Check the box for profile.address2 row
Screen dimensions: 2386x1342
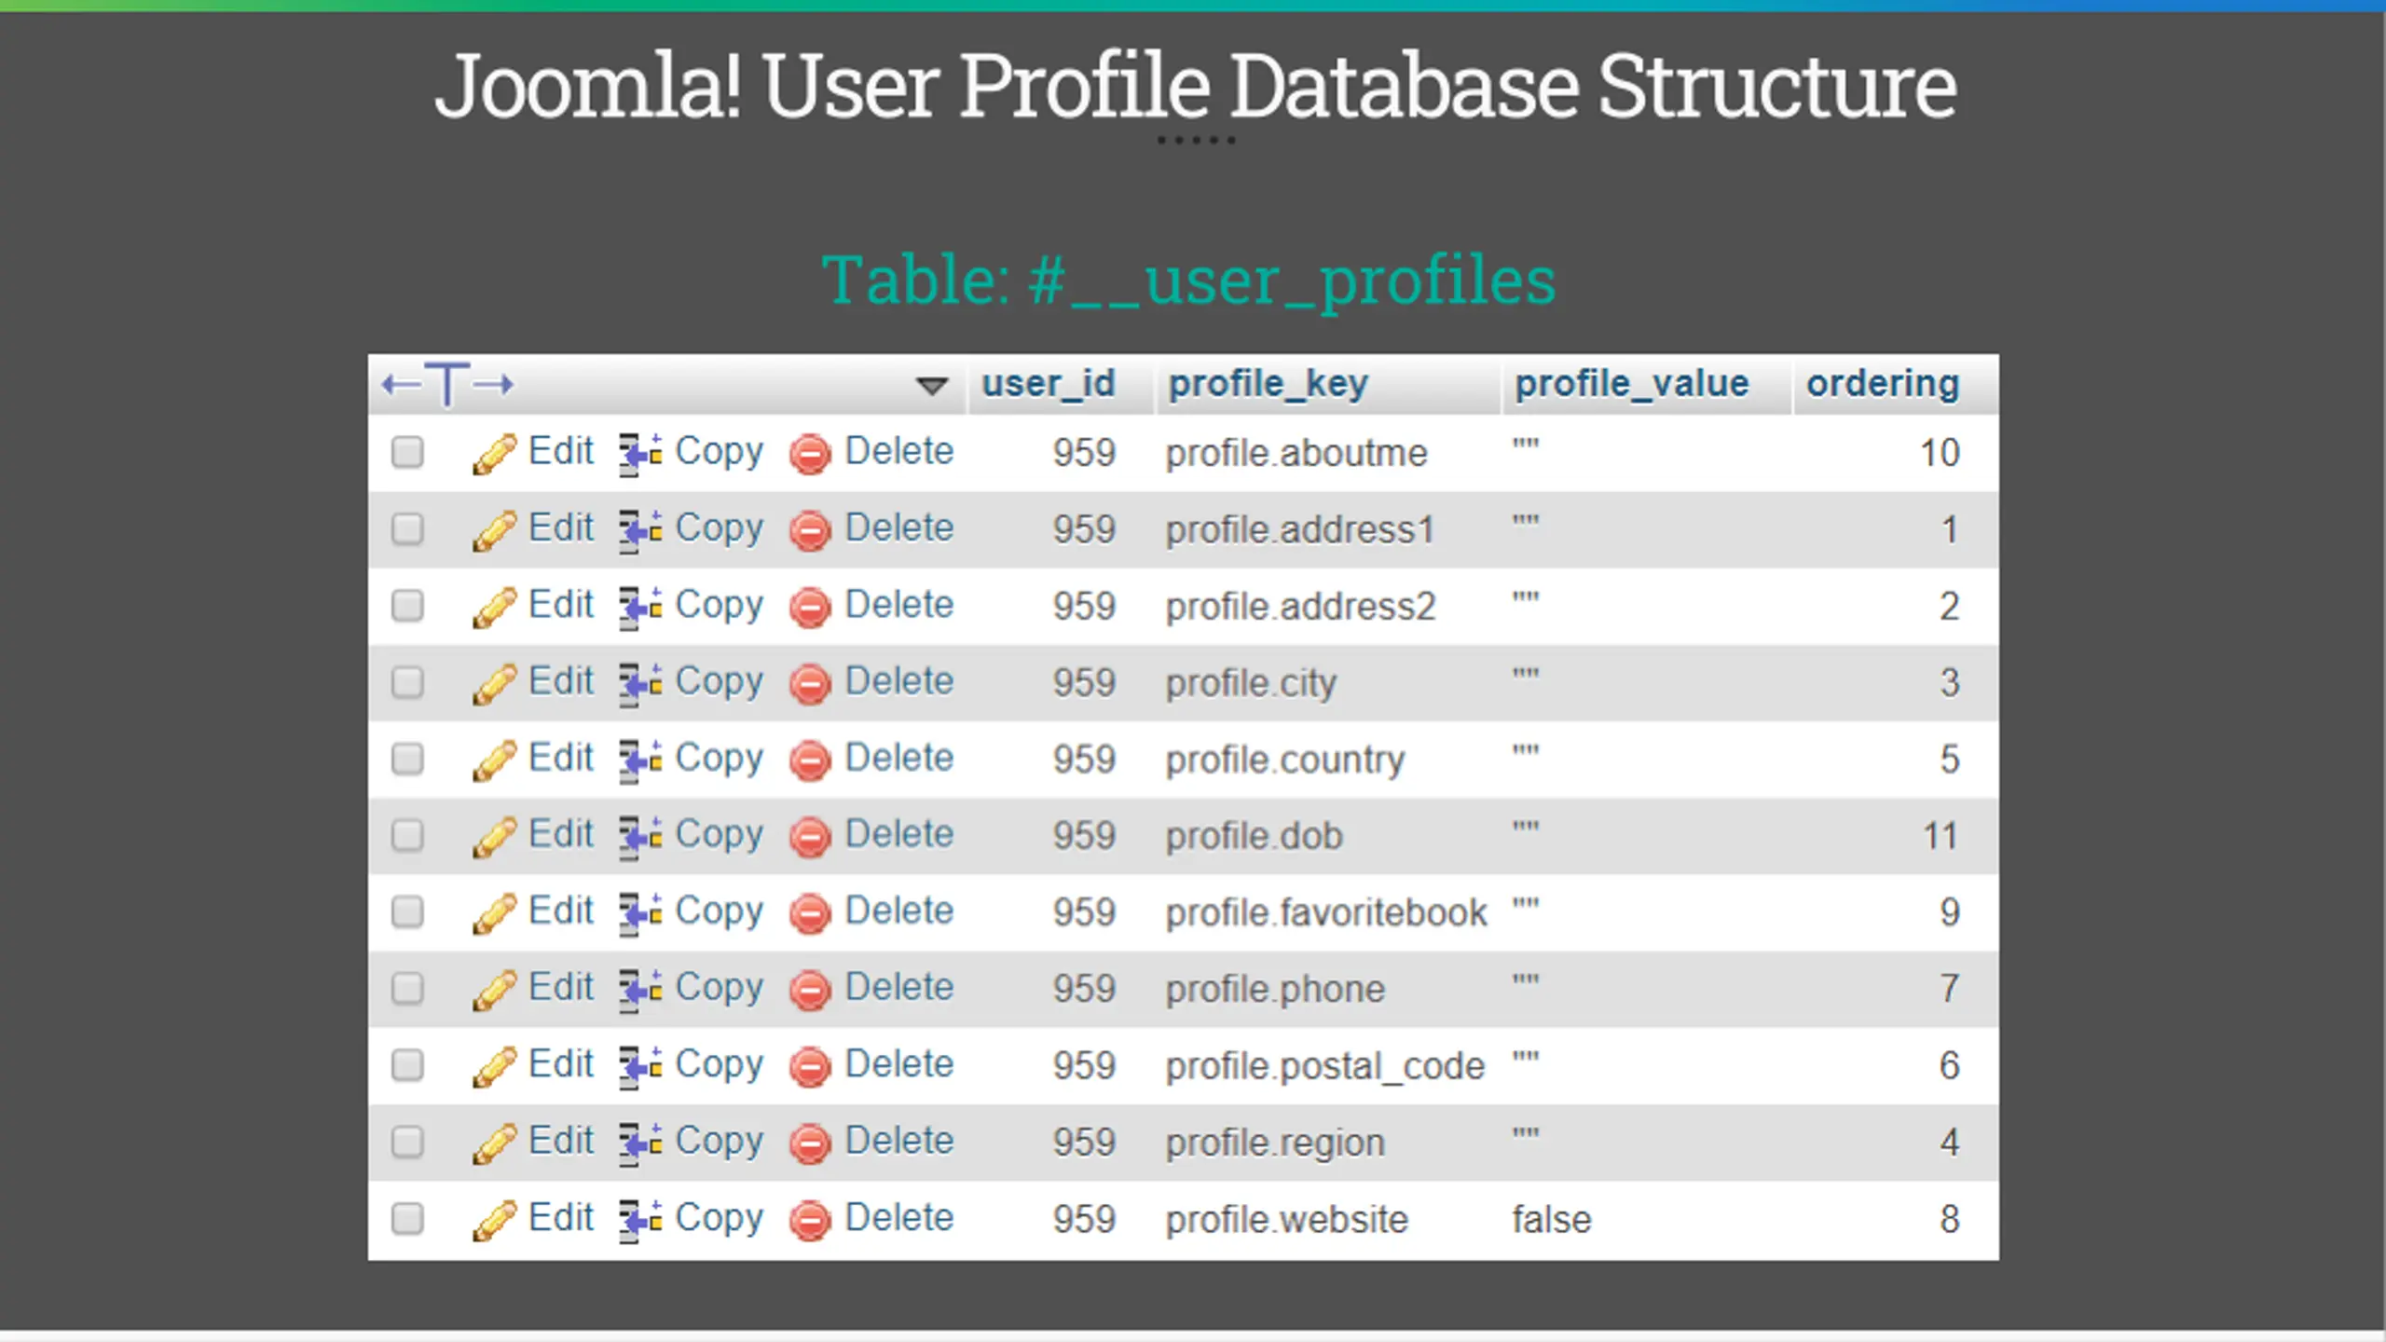click(407, 606)
